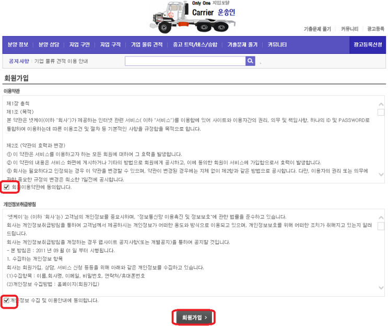
Task: Open 커뮤니티 in blue nav bar
Action: [x=277, y=44]
